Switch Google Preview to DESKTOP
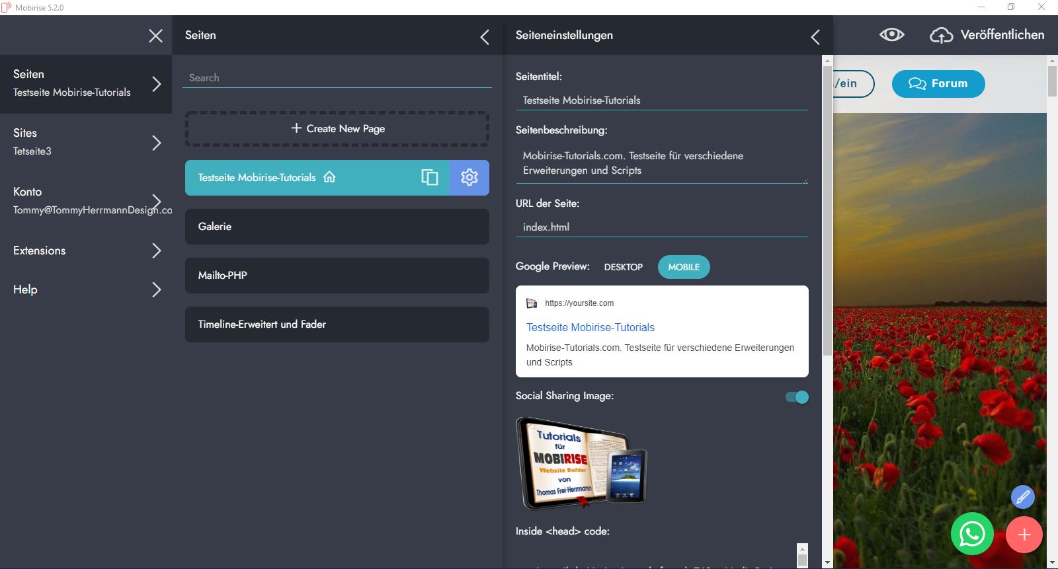1058x569 pixels. (623, 267)
